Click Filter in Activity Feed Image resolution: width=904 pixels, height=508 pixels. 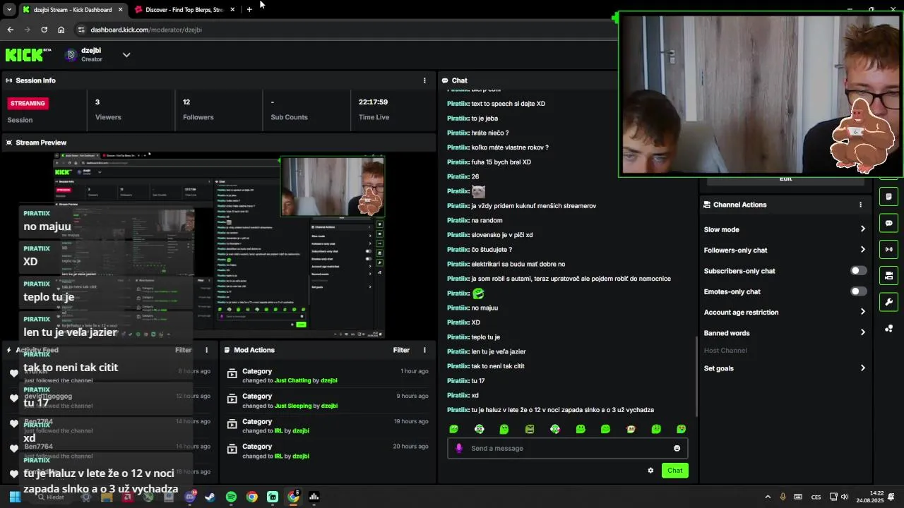point(183,350)
